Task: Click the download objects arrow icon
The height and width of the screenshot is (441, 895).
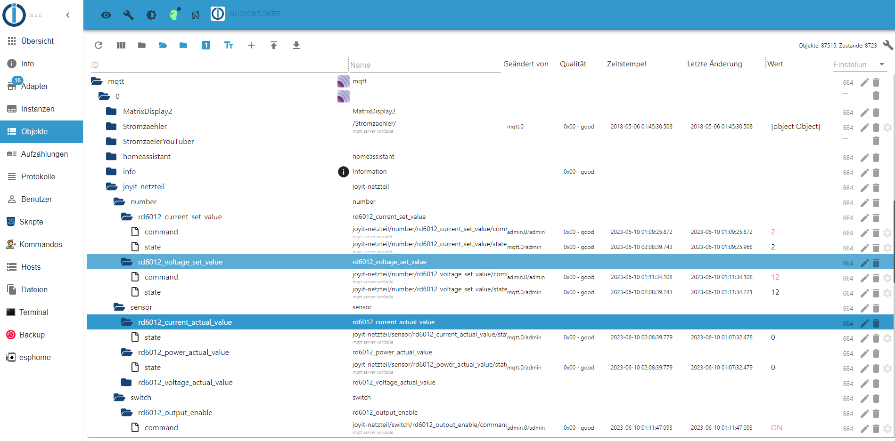Action: click(296, 45)
